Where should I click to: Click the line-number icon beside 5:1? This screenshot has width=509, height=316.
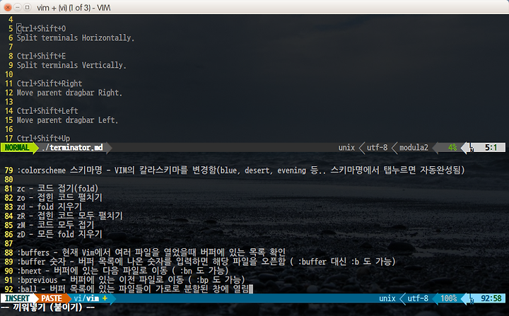pos(472,148)
